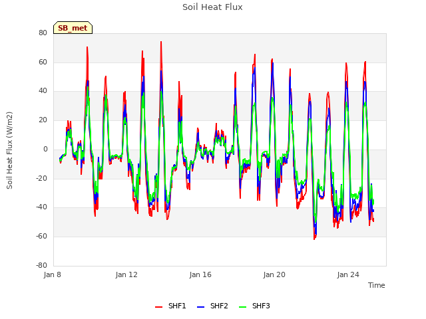Click the 40 y-axis tick label
The height and width of the screenshot is (319, 426).
43,91
